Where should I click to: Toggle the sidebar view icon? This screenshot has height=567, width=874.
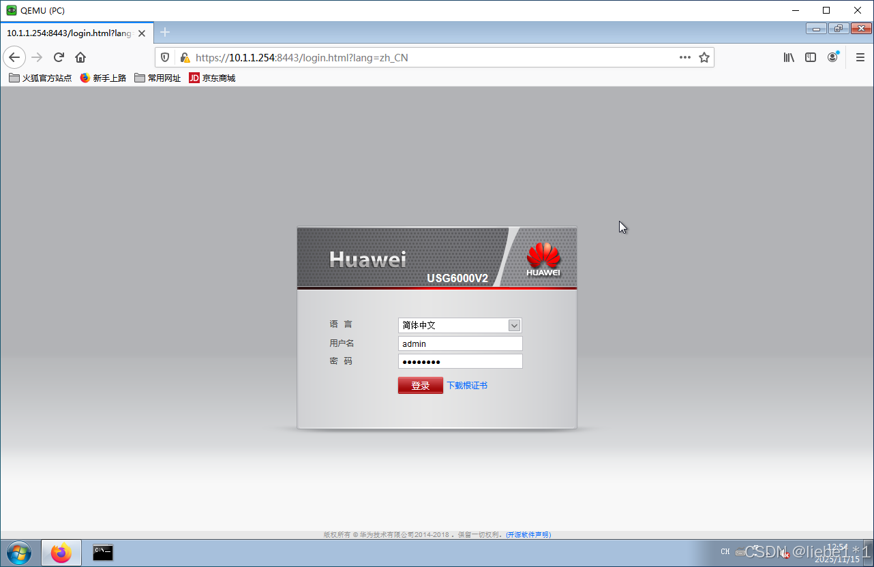pyautogui.click(x=811, y=58)
